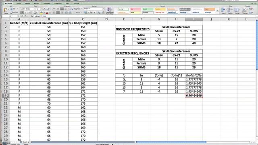
Task: Toggle Bold formatting button
Action: click(23, 12)
